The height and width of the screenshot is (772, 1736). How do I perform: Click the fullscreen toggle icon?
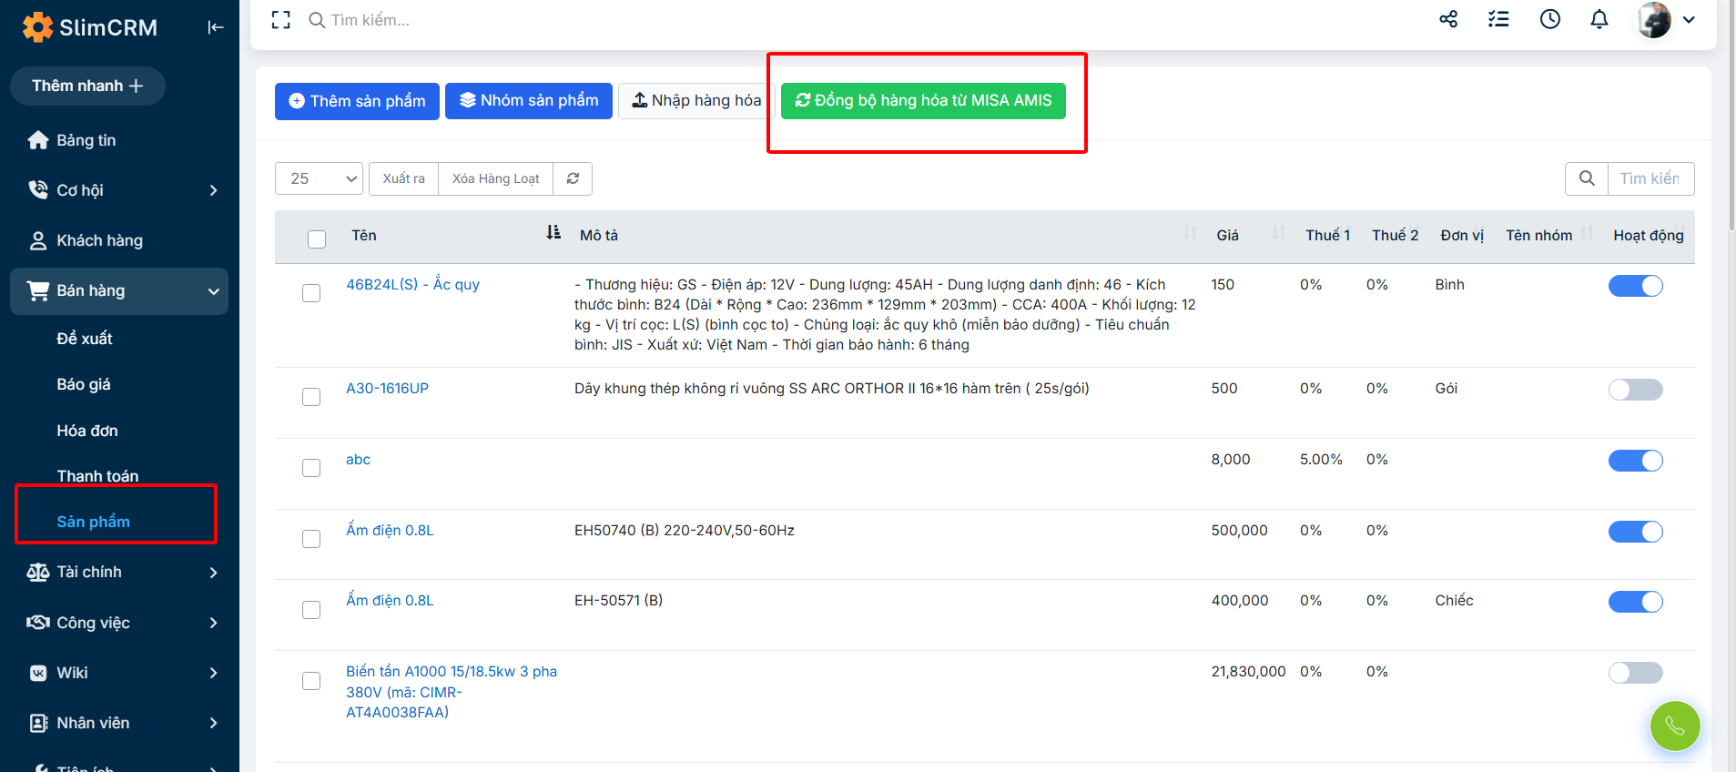click(x=281, y=20)
